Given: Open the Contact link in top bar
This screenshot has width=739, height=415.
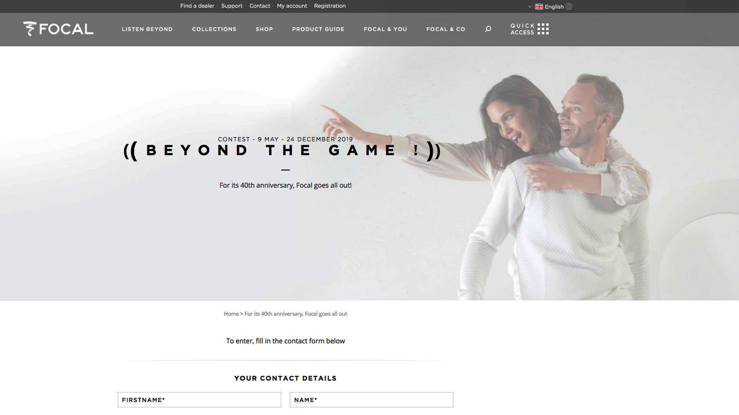Looking at the screenshot, I should click(x=260, y=6).
